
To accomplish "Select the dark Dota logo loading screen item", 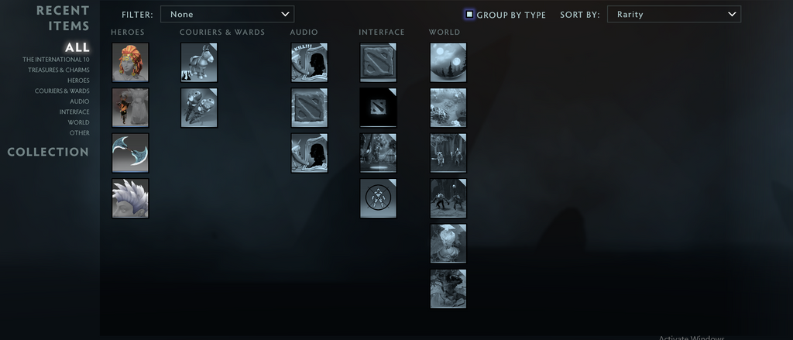I will point(378,107).
